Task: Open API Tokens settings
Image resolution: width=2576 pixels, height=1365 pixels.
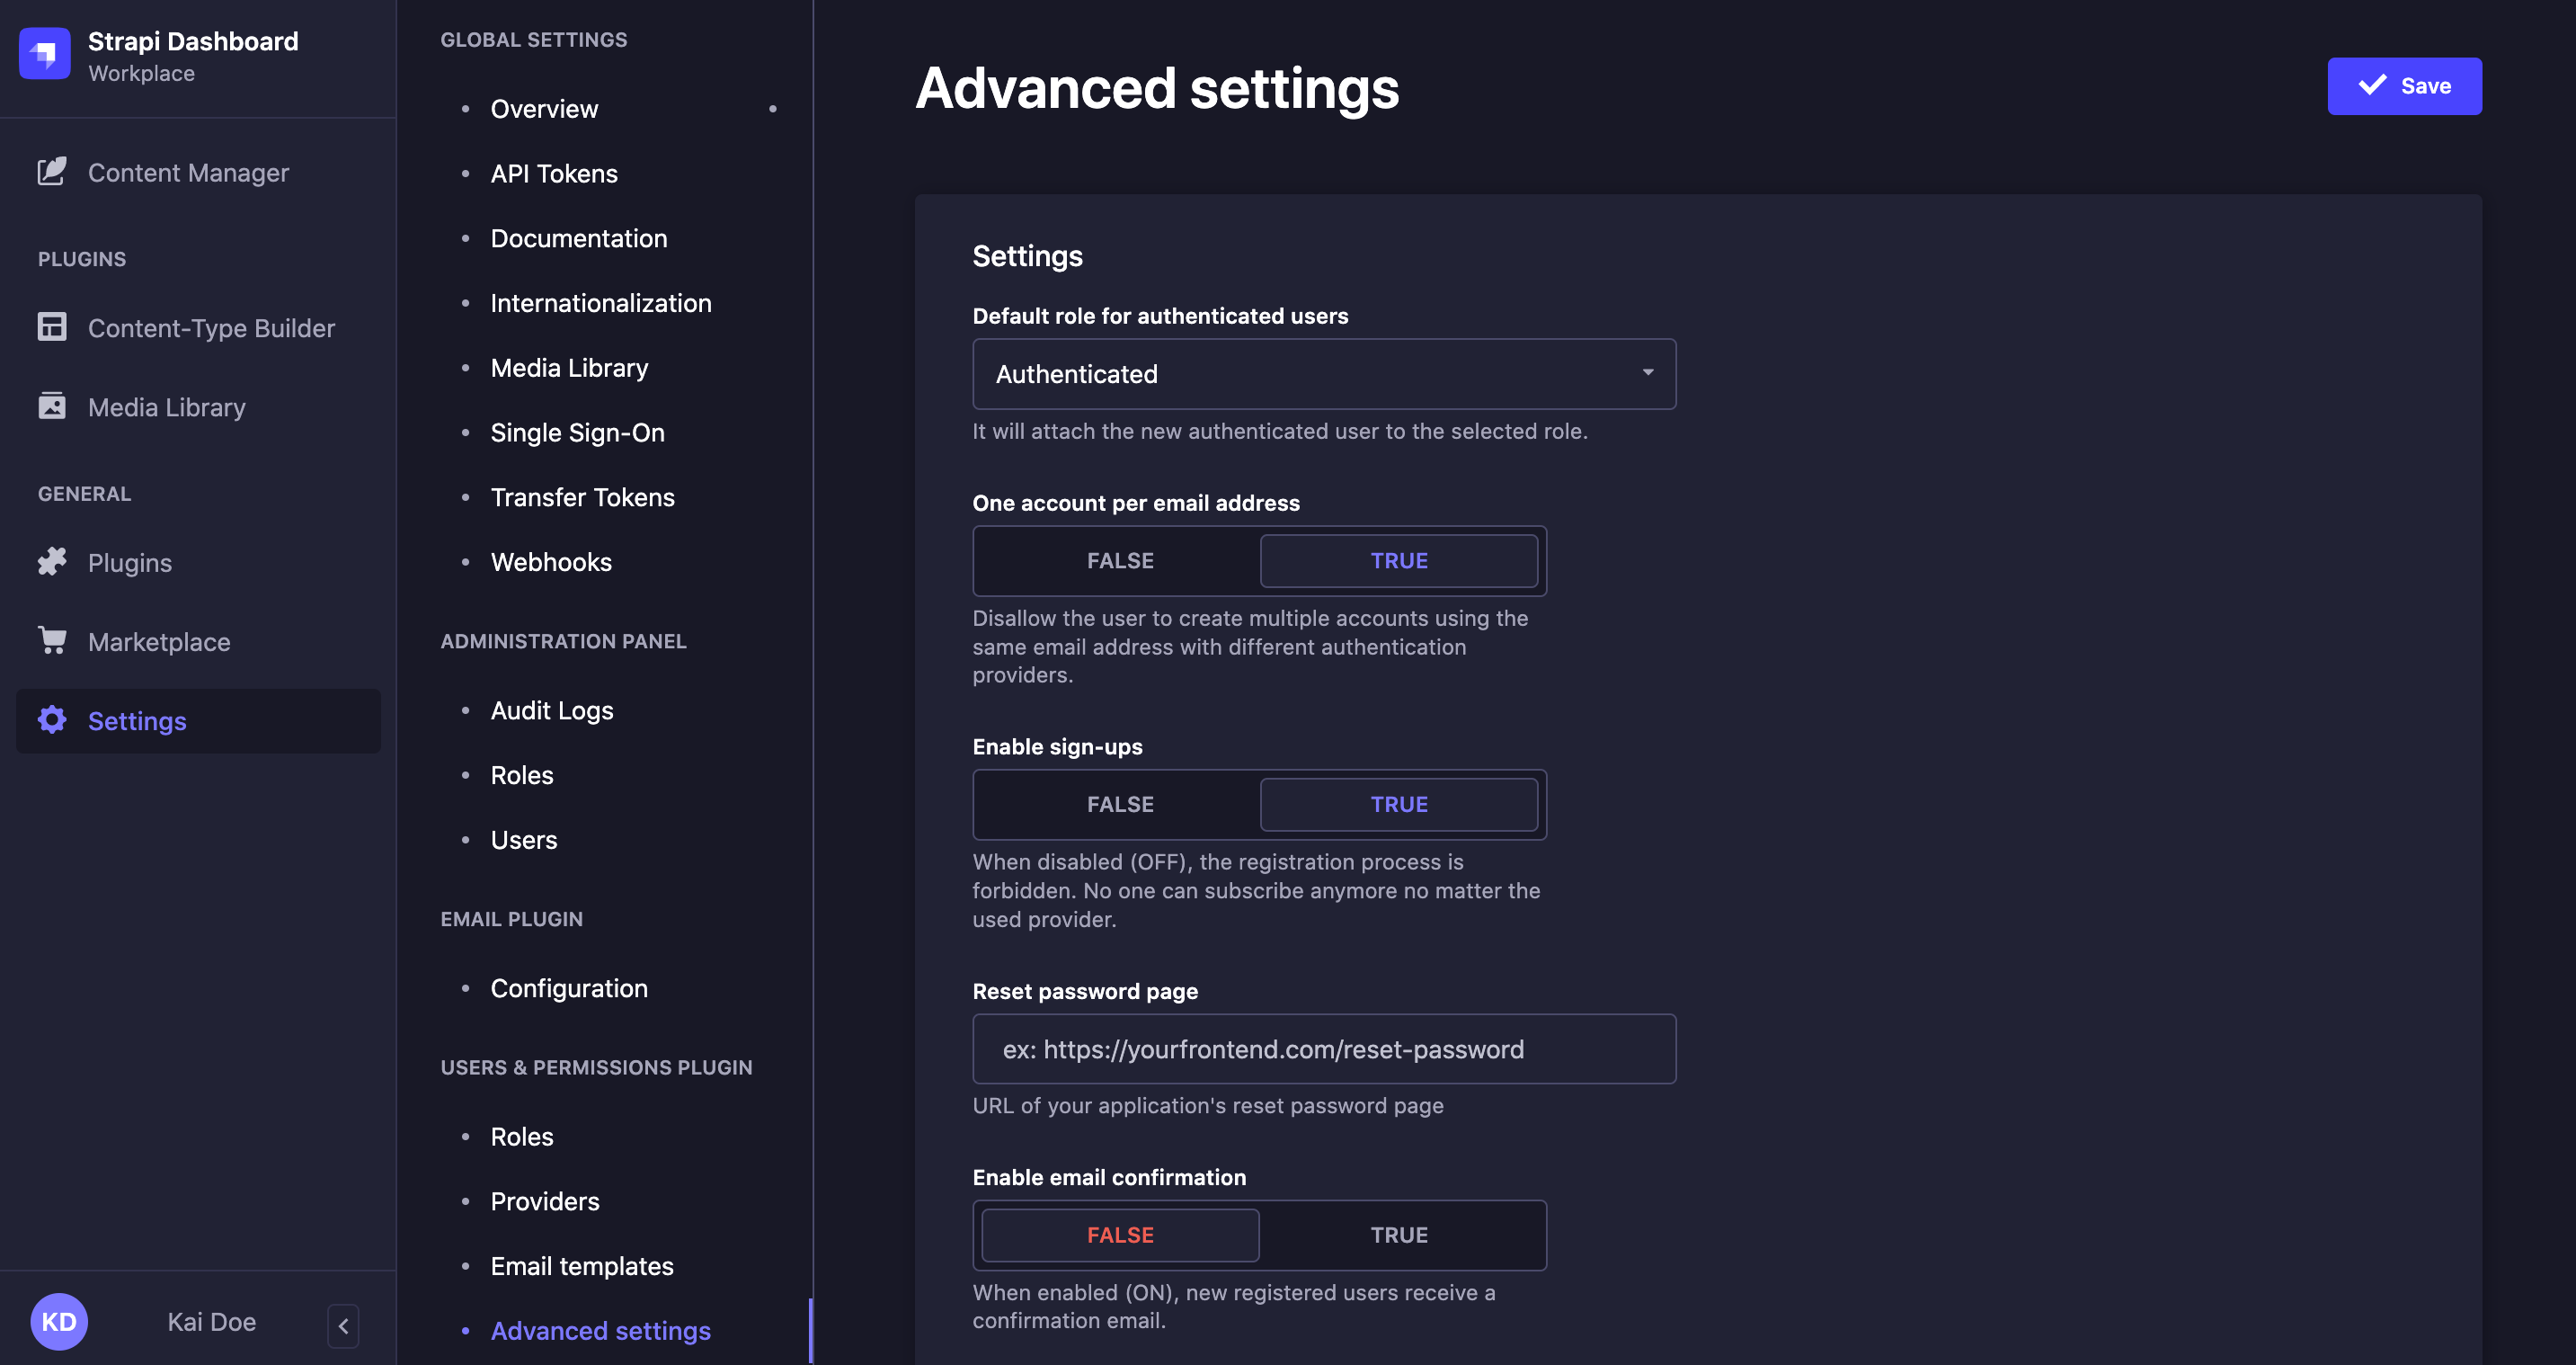Action: (553, 172)
